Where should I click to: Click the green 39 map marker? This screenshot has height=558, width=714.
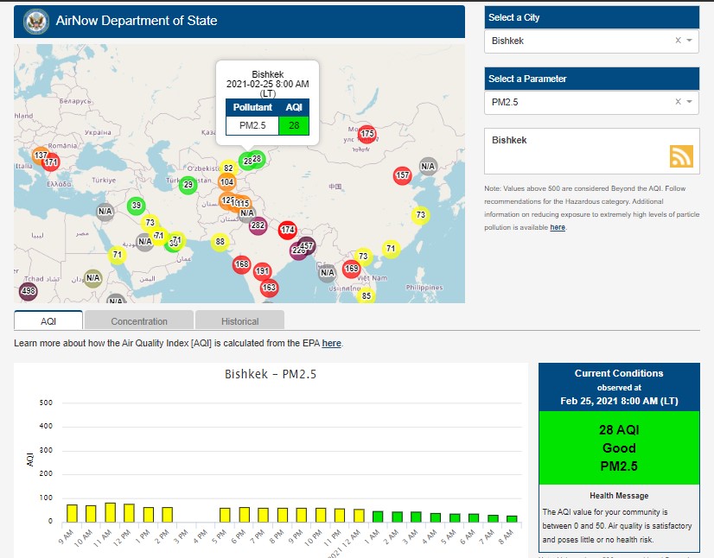(x=137, y=206)
